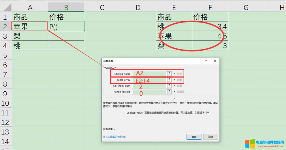This screenshot has height=150, width=286.
Task: Click into the Col_index_num text field
Action: click(x=149, y=86)
